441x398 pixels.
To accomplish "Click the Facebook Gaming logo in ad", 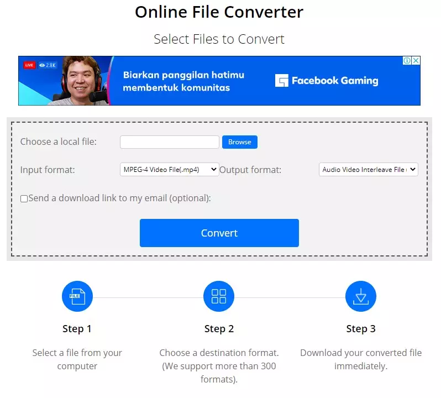I will pos(327,81).
